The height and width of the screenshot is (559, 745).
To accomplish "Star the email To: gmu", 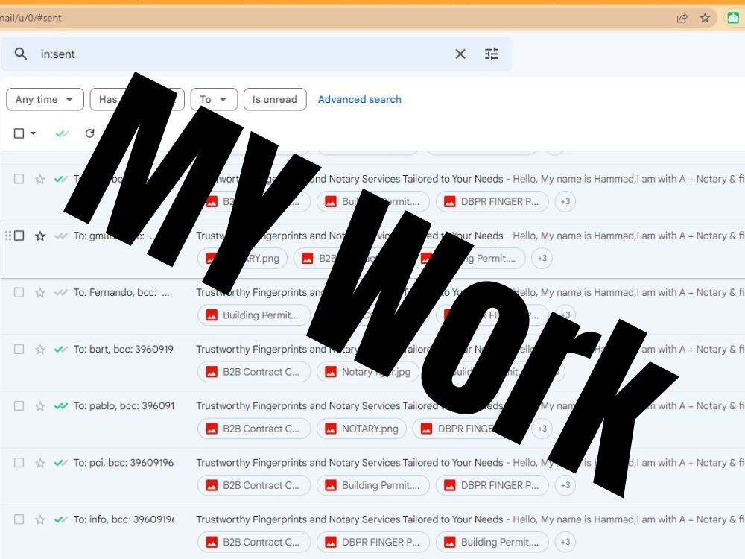I will coord(40,236).
